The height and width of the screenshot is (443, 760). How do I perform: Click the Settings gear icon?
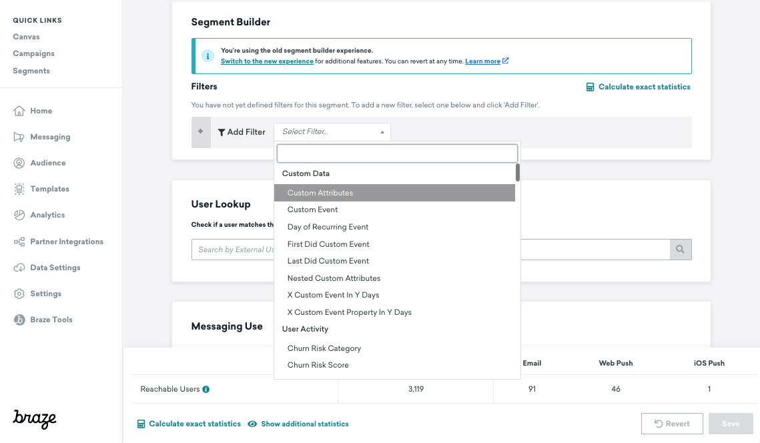tap(19, 294)
